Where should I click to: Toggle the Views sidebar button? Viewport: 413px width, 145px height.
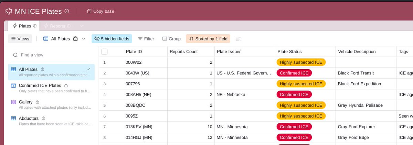pyautogui.click(x=20, y=39)
